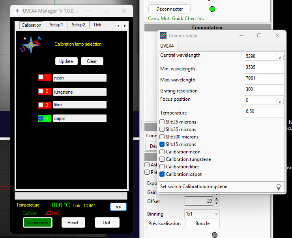The image size is (292, 238).
Task: Click the tungstene lamp name field
Action: (x=80, y=92)
